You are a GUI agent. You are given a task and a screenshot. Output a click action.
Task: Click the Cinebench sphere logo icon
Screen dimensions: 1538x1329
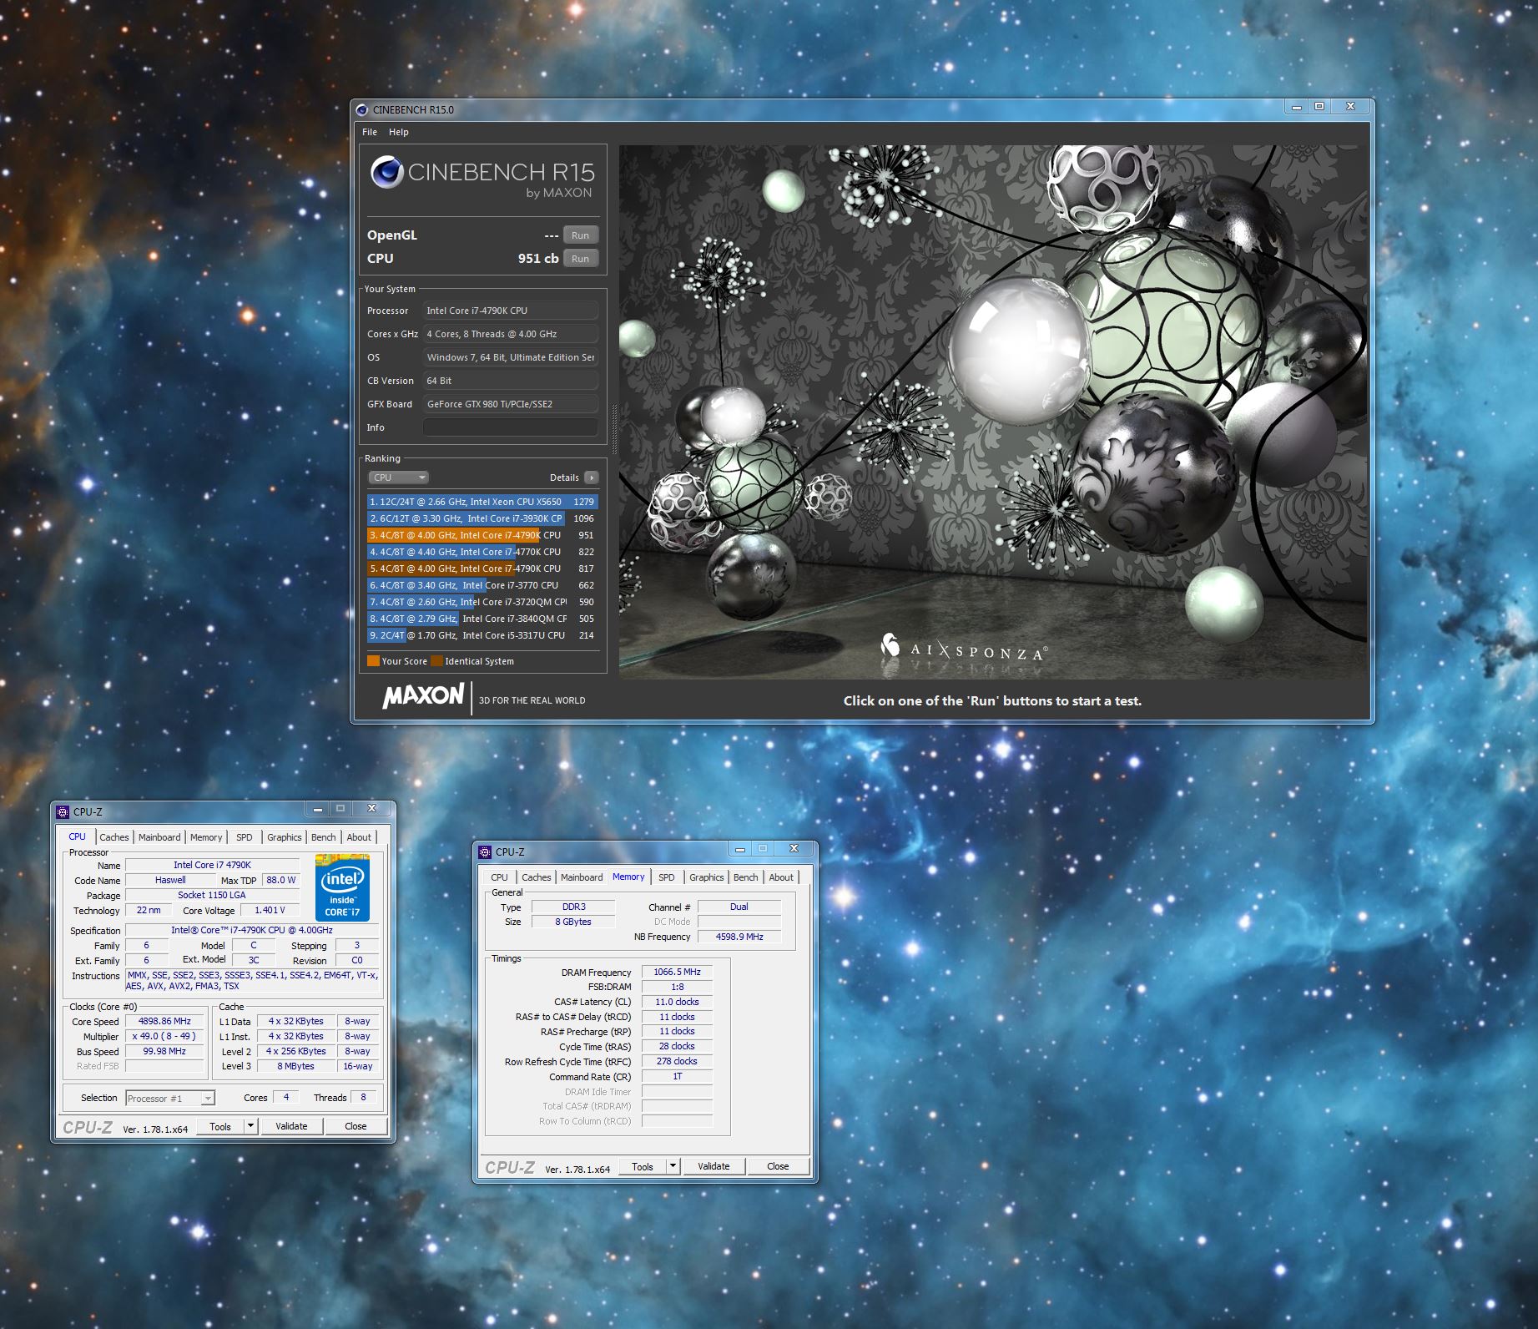(386, 172)
